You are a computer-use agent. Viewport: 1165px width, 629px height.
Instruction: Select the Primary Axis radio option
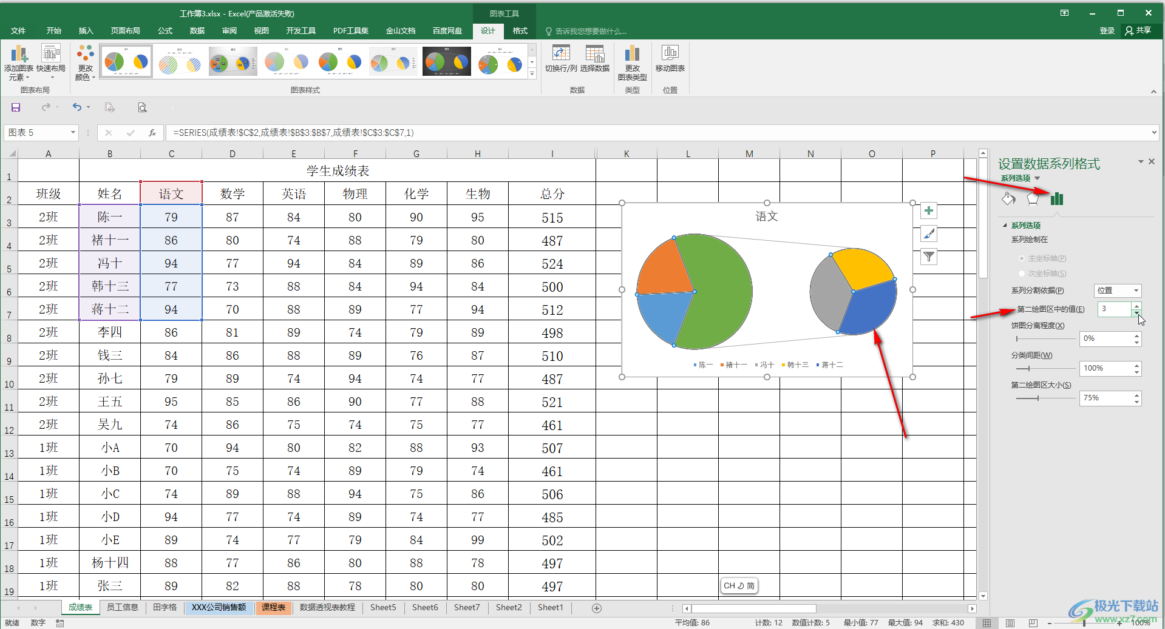1022,258
